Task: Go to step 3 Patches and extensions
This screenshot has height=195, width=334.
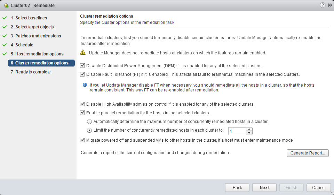Action: pyautogui.click(x=38, y=36)
